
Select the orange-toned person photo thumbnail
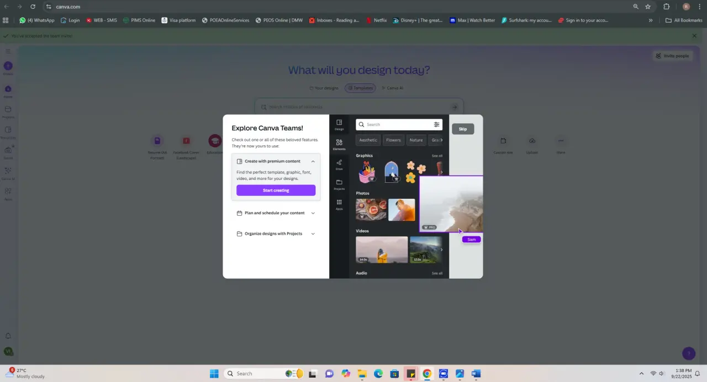point(402,210)
